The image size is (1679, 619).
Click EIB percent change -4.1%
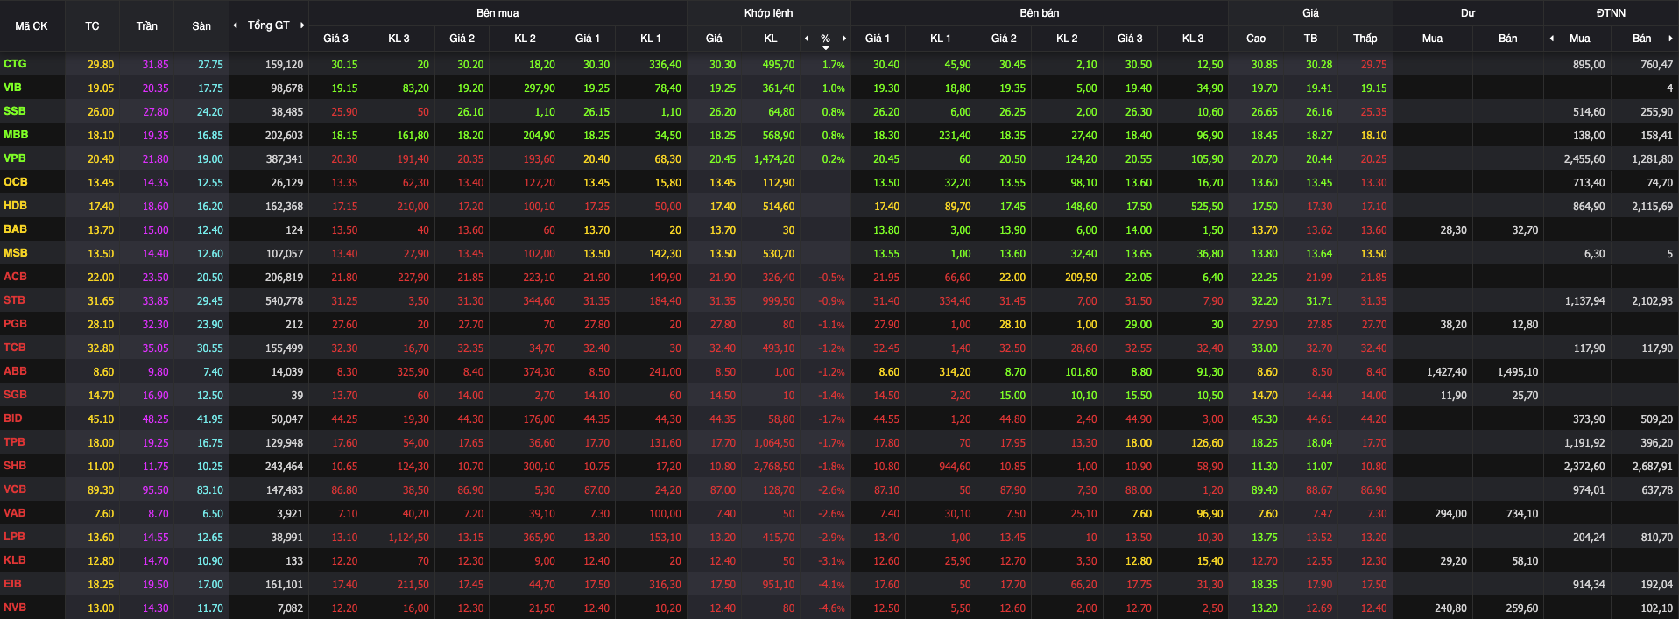(x=831, y=585)
